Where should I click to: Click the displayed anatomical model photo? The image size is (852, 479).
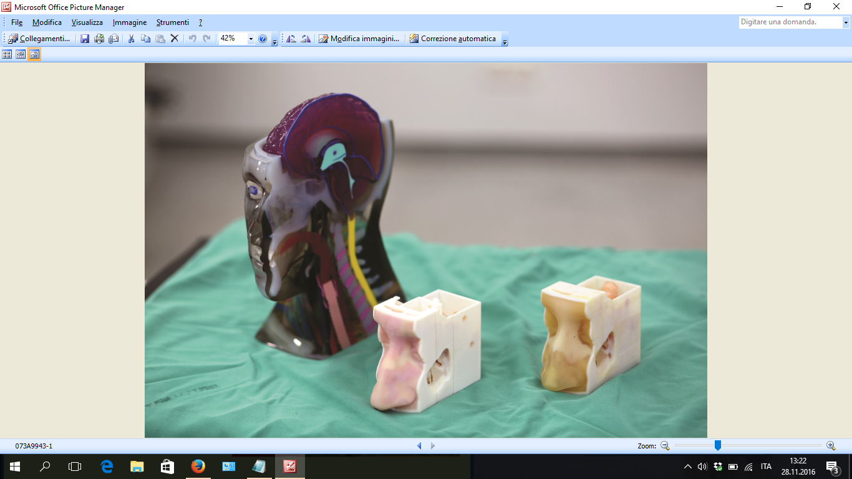(x=426, y=250)
